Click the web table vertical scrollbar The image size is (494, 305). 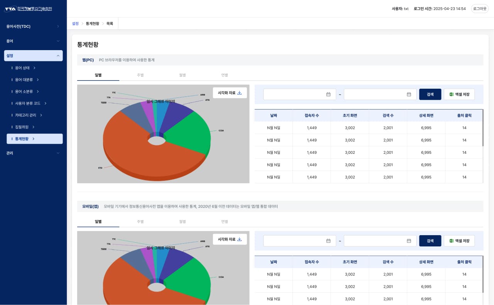pos(483,128)
